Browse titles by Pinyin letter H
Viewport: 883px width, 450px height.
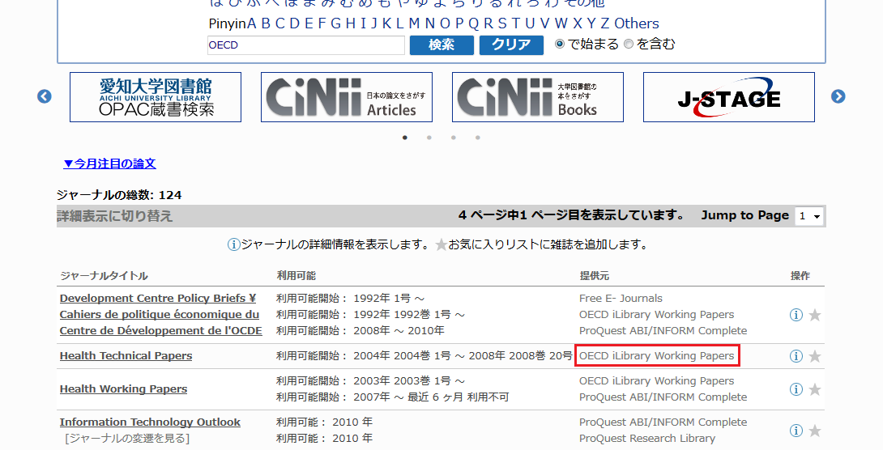[350, 23]
